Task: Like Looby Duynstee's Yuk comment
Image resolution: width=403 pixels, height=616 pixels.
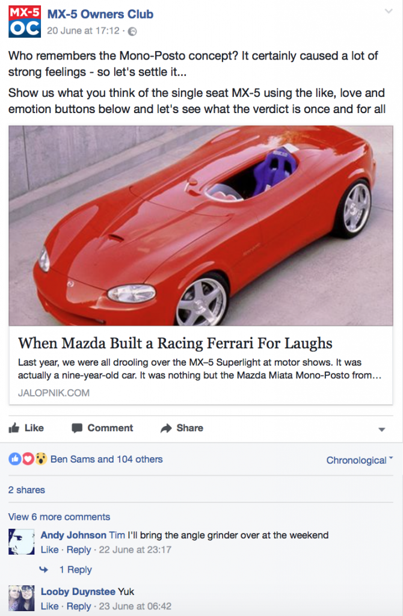Action: pos(49,606)
